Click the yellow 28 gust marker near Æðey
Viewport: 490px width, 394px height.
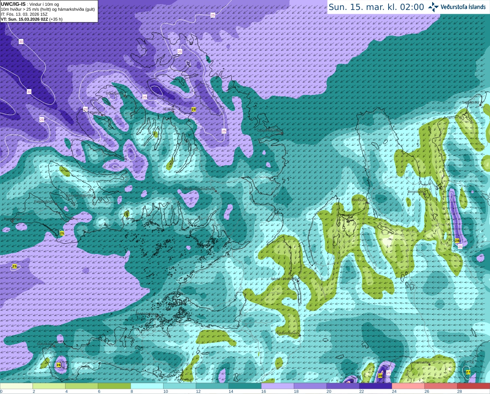point(194,109)
